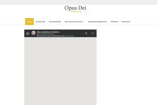Open the EL OPUS DEI menu item
The height and width of the screenshot is (105, 157).
tap(40, 22)
